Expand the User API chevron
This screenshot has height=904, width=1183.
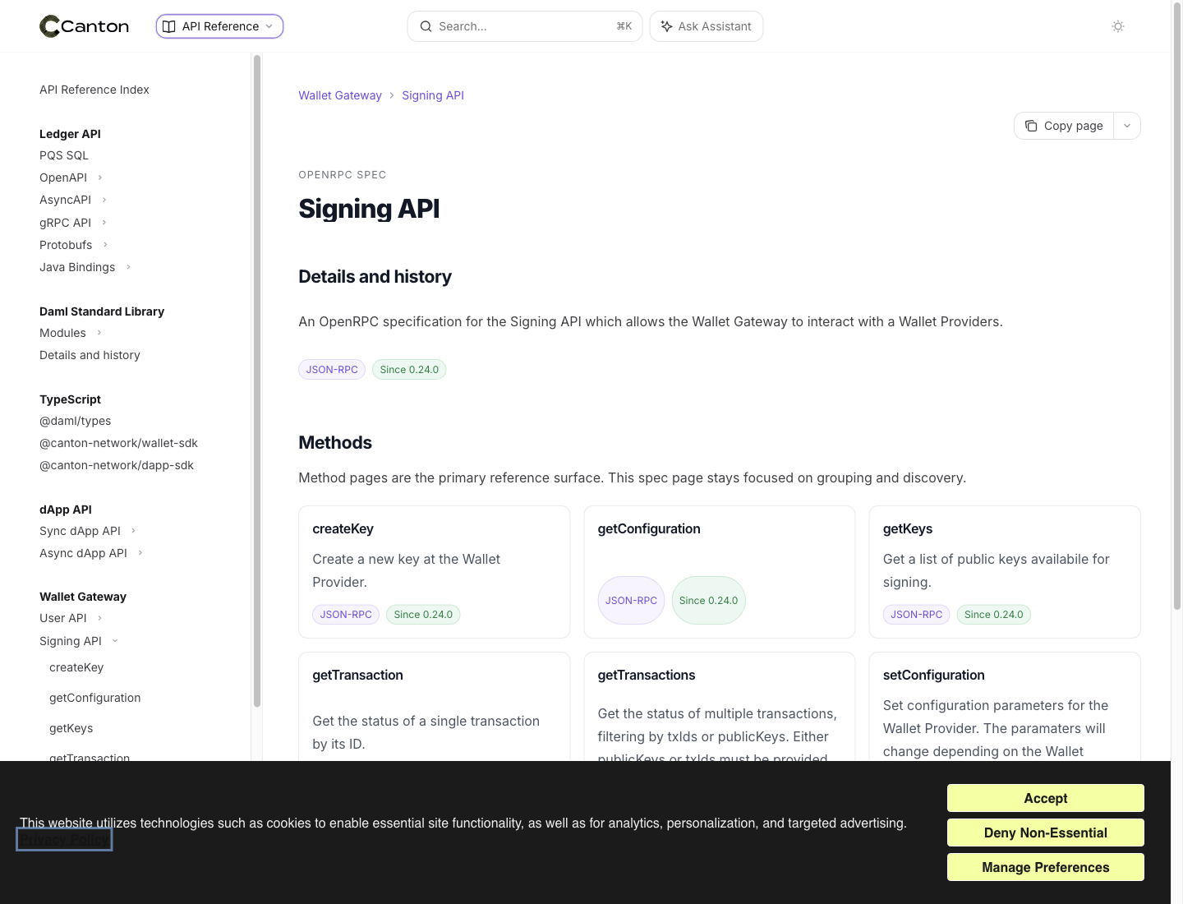click(x=100, y=618)
